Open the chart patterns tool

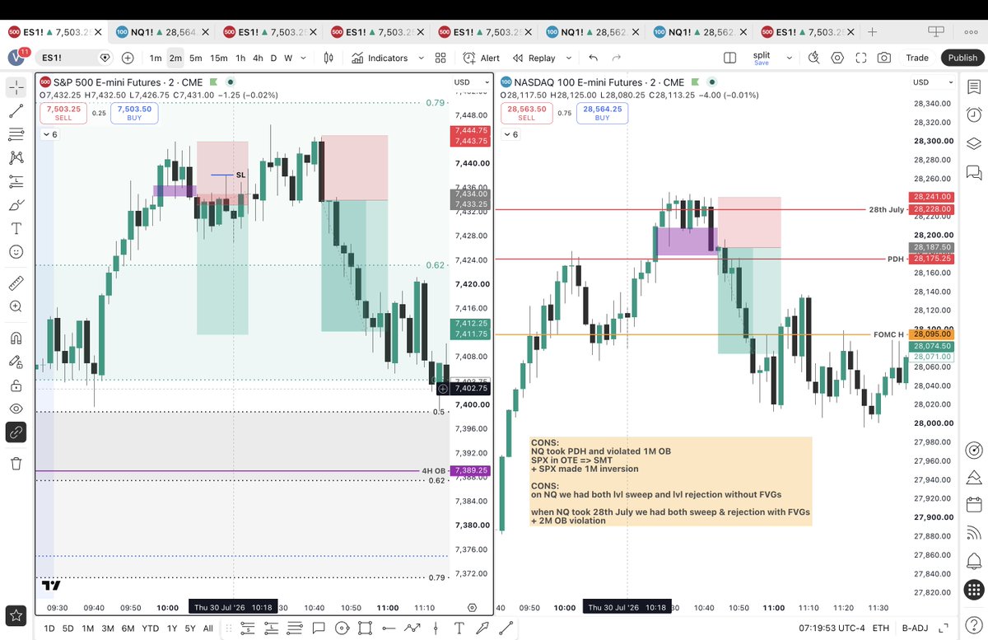[16, 158]
